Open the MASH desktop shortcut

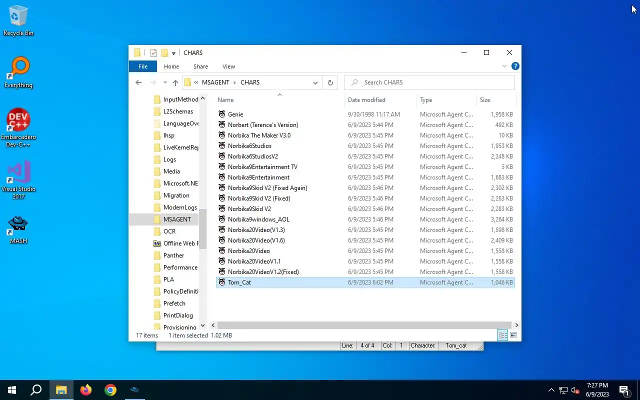click(x=18, y=229)
